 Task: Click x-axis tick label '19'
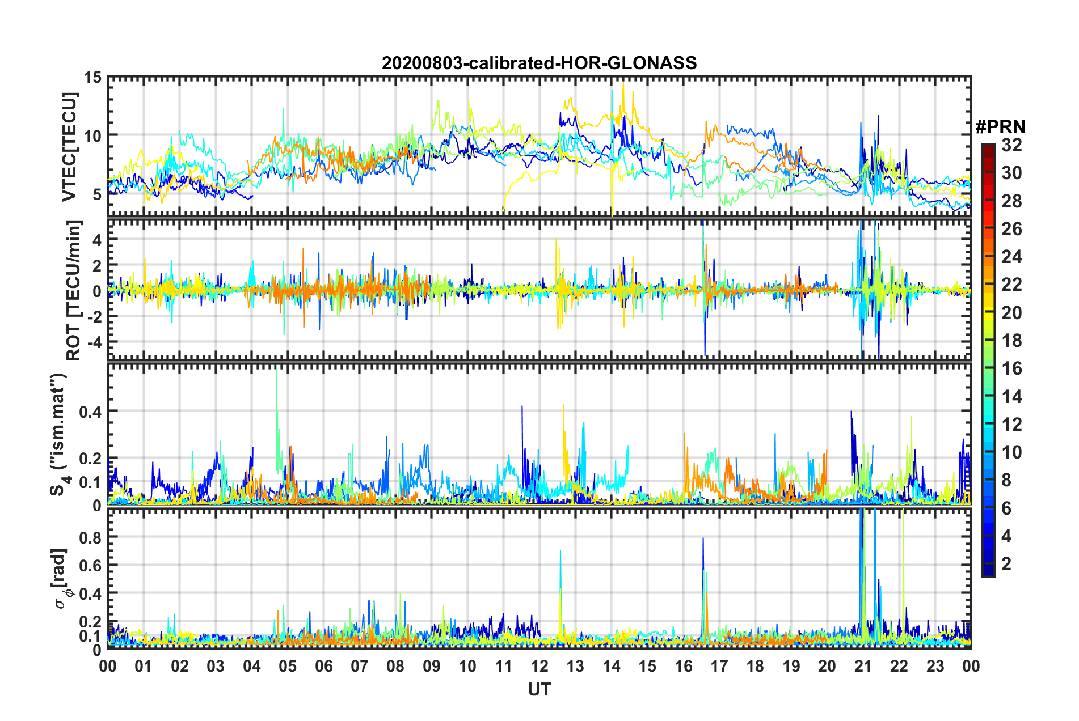coord(791,666)
